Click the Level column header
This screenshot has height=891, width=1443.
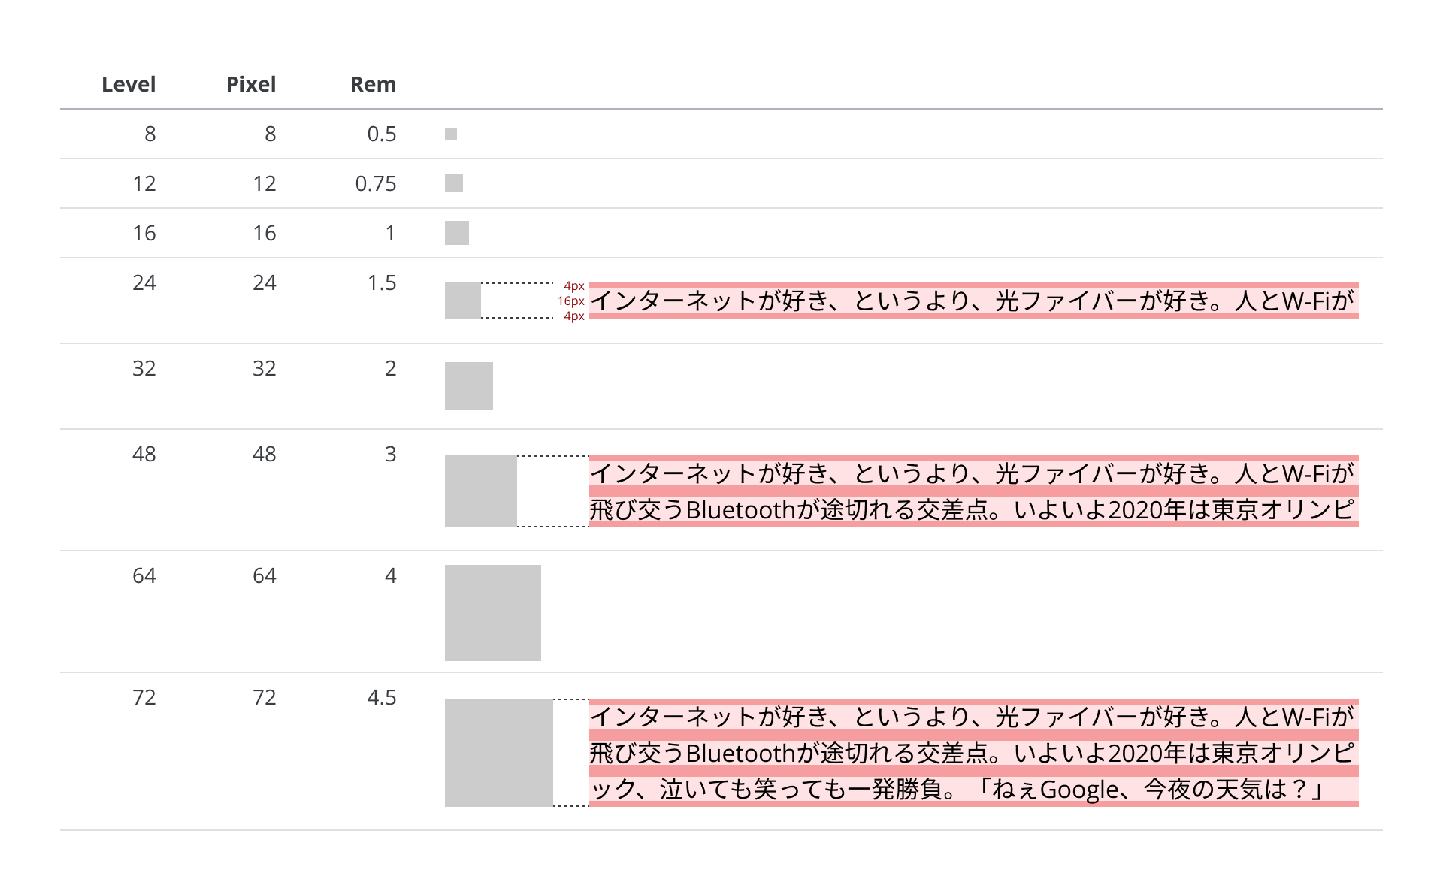(129, 84)
